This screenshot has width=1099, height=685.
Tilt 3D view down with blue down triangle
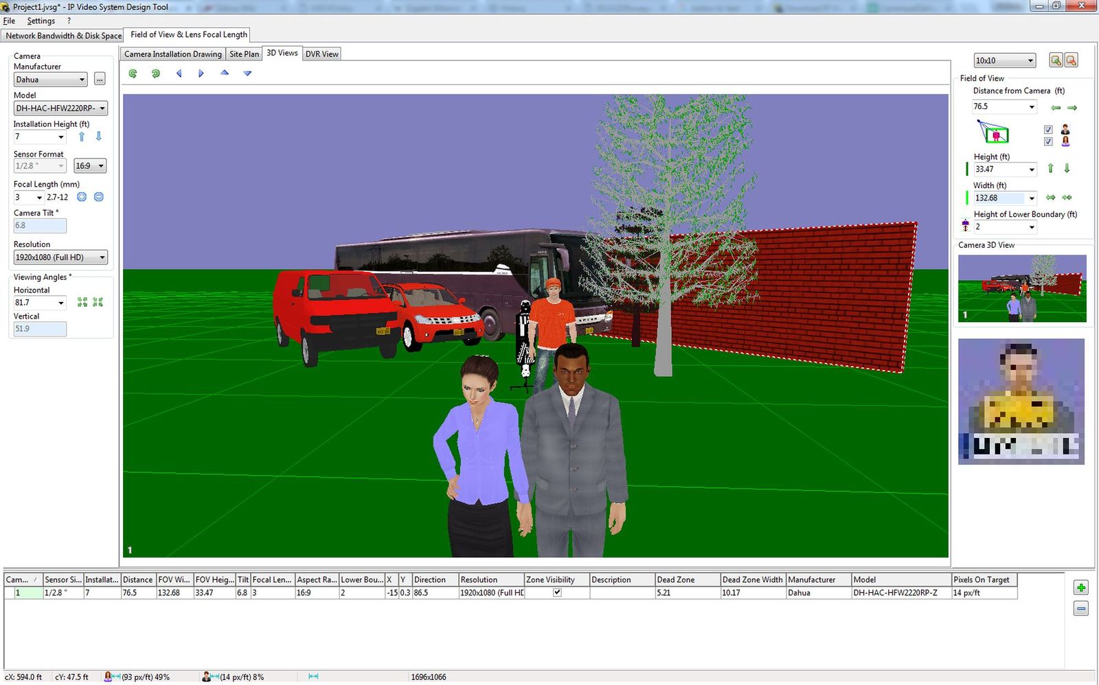pyautogui.click(x=247, y=73)
